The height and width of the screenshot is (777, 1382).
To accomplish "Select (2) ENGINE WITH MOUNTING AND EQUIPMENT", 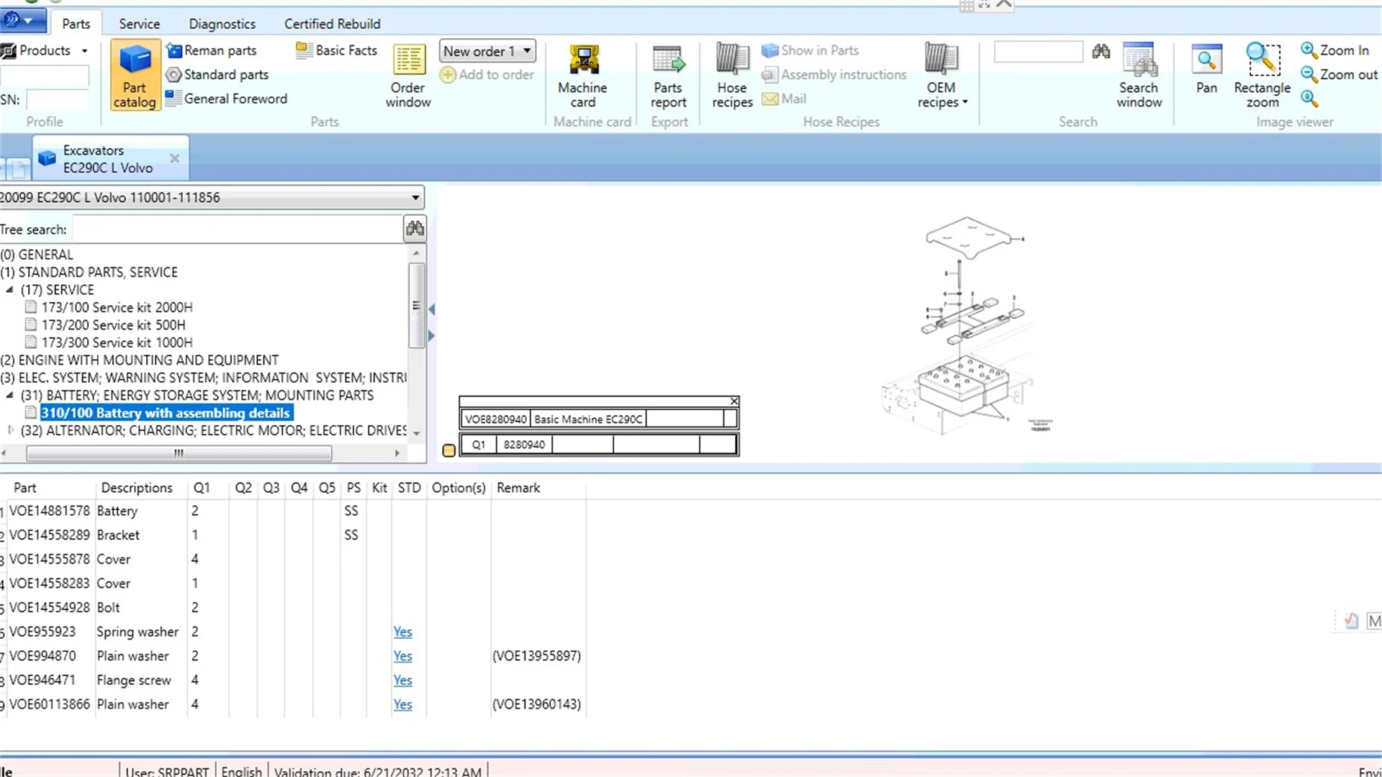I will (140, 360).
